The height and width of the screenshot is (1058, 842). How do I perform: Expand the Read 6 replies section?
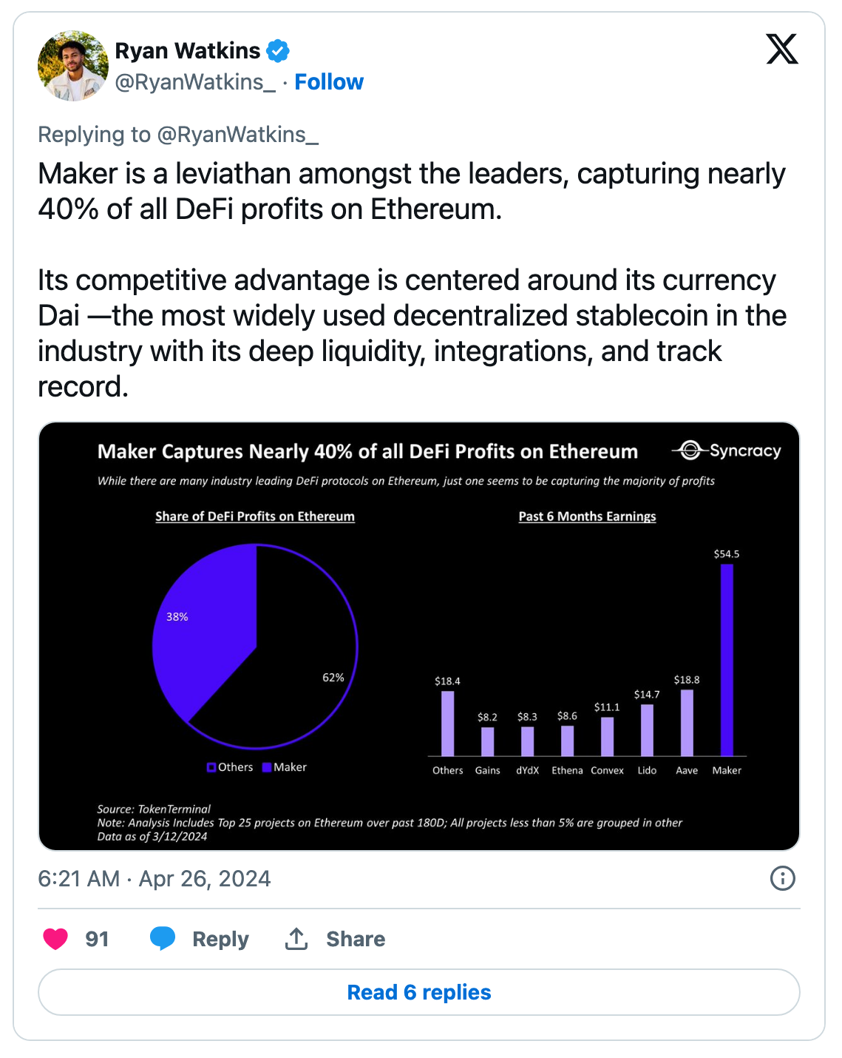click(420, 992)
